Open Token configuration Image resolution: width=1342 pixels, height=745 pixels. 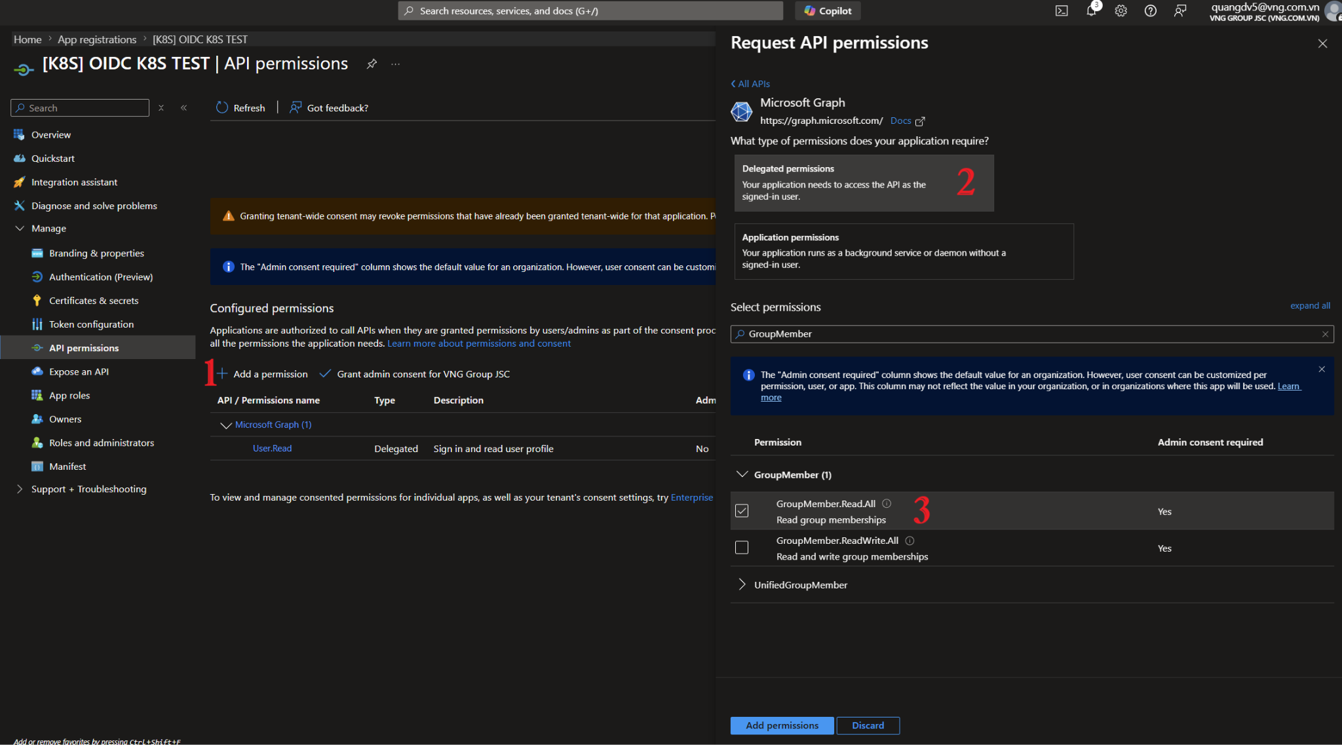pyautogui.click(x=91, y=324)
